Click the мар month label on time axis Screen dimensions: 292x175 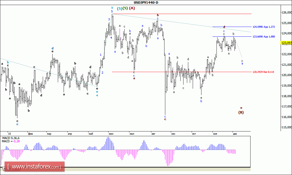pyautogui.click(x=49, y=134)
